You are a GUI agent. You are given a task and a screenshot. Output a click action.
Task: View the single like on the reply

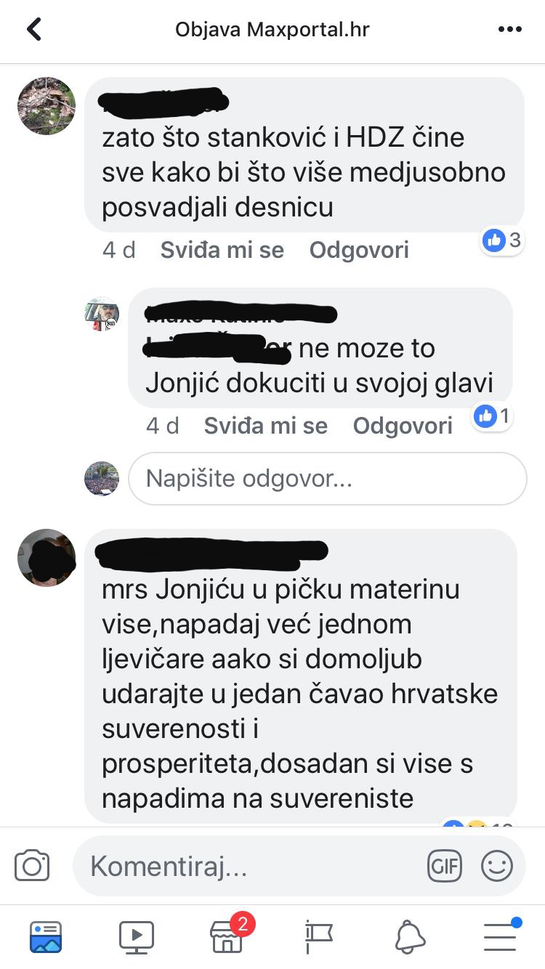pos(492,416)
